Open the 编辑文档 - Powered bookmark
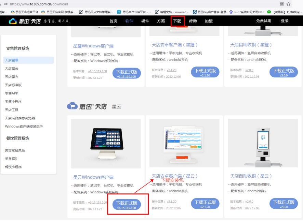 (x=172, y=12)
